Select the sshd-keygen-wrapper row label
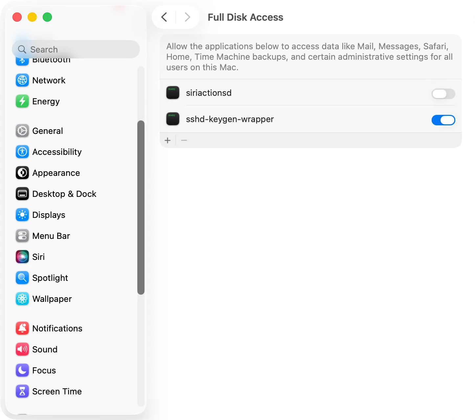The width and height of the screenshot is (475, 420). (x=230, y=119)
